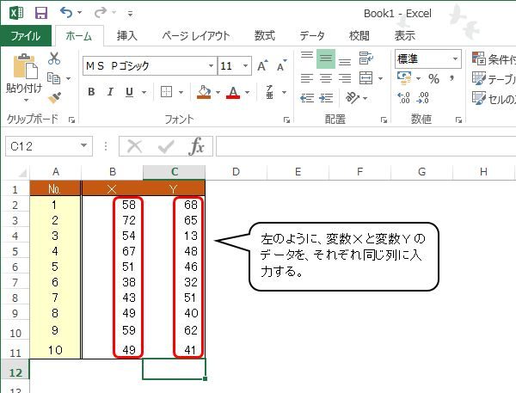This screenshot has width=516, height=393.
Task: Click the font color red A swatch
Action: 232,93
